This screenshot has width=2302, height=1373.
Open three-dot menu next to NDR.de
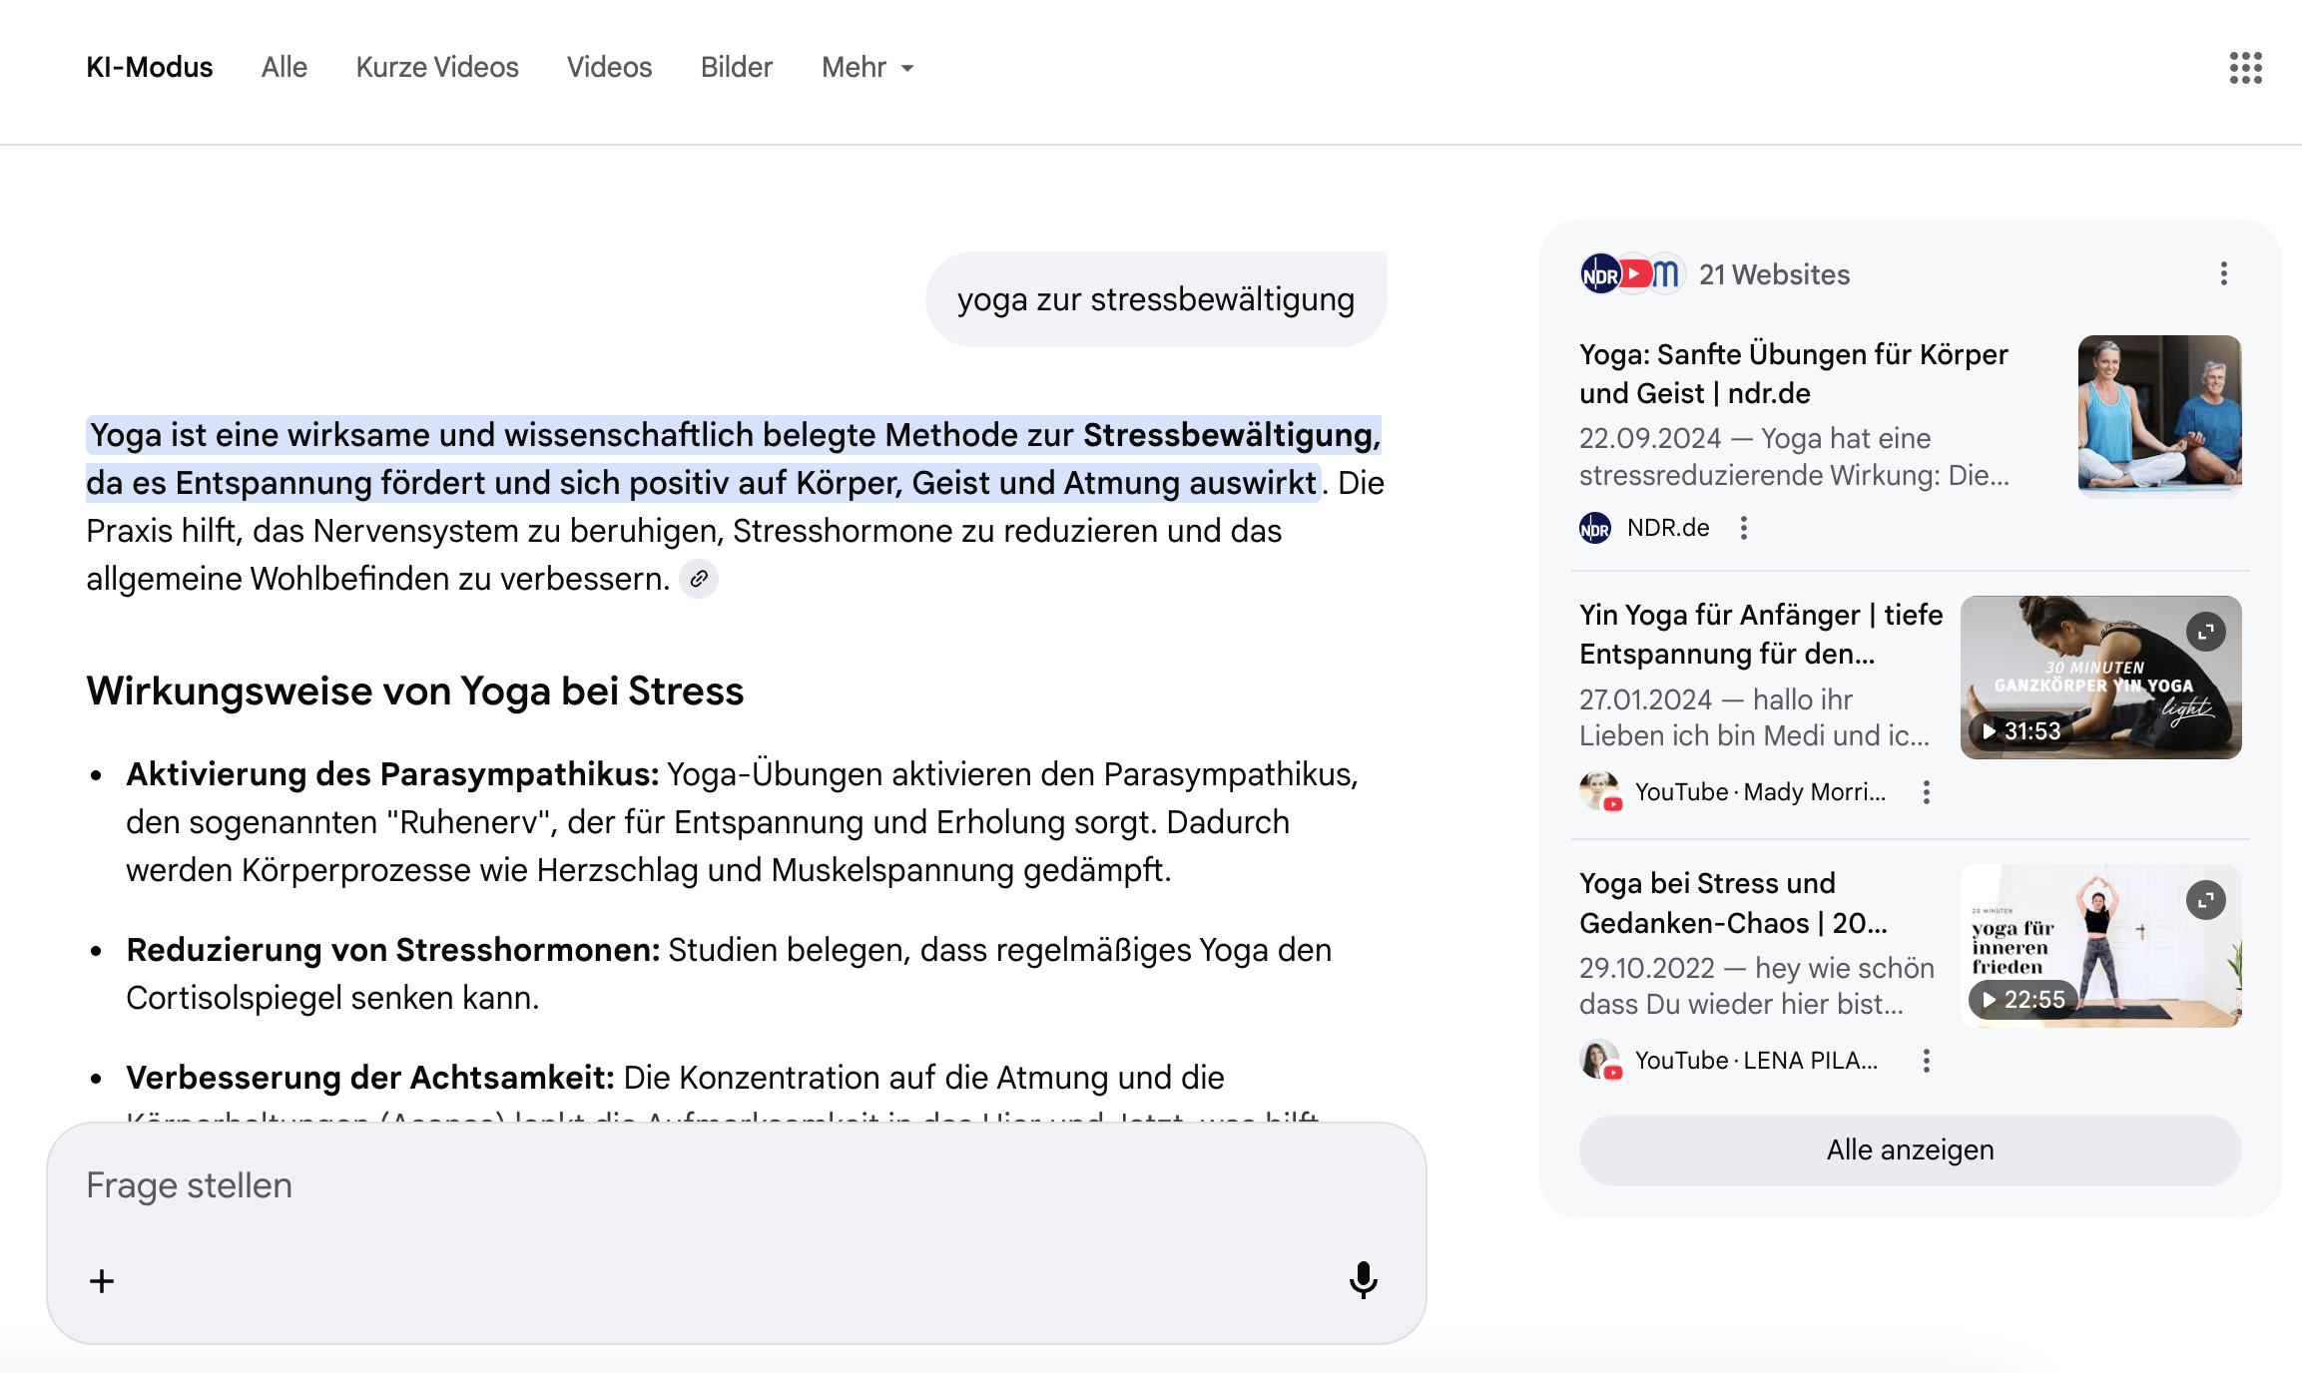pos(1743,528)
